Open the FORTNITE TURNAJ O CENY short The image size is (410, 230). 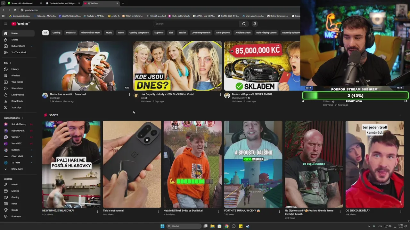[253, 164]
